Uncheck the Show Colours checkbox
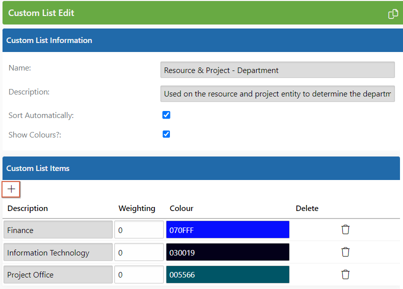Screen dimensions: 403x289 166,134
